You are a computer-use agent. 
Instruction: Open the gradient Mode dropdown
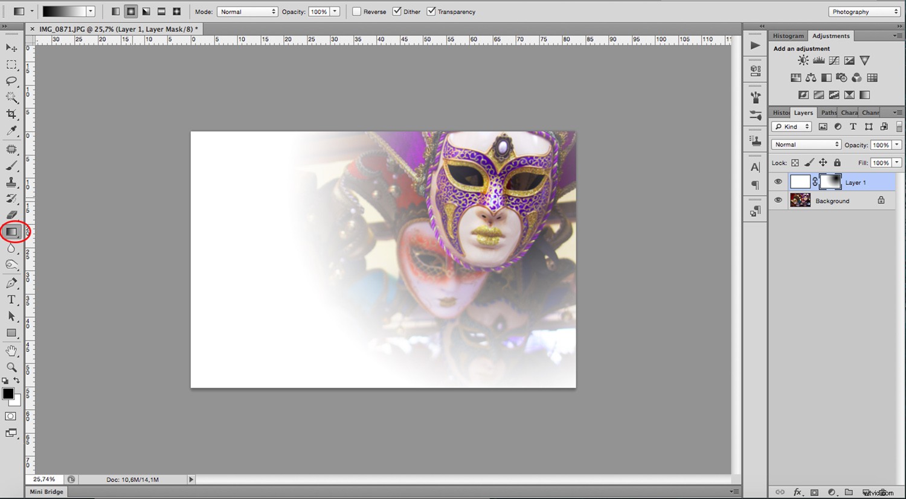click(x=248, y=11)
